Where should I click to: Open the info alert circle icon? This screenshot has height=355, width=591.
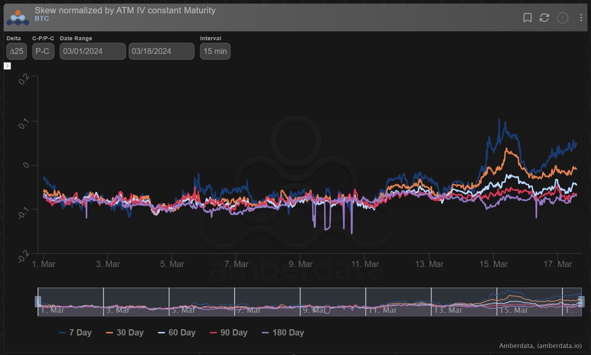[x=562, y=18]
